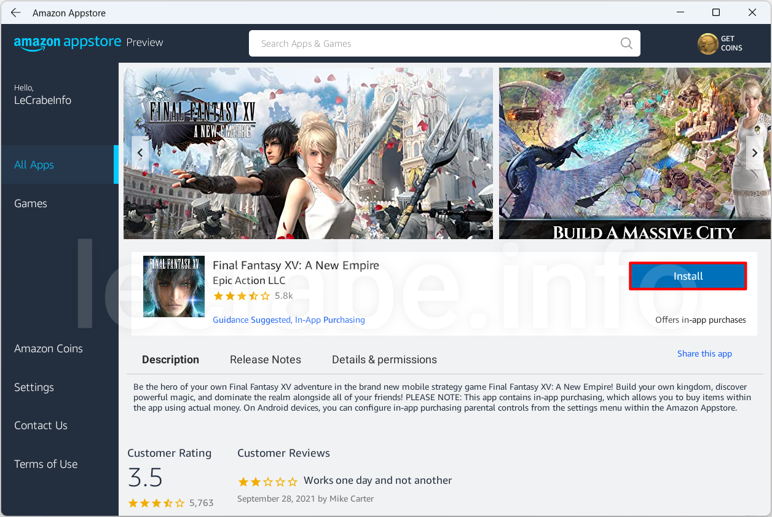Click the search magnifier icon

pos(626,44)
